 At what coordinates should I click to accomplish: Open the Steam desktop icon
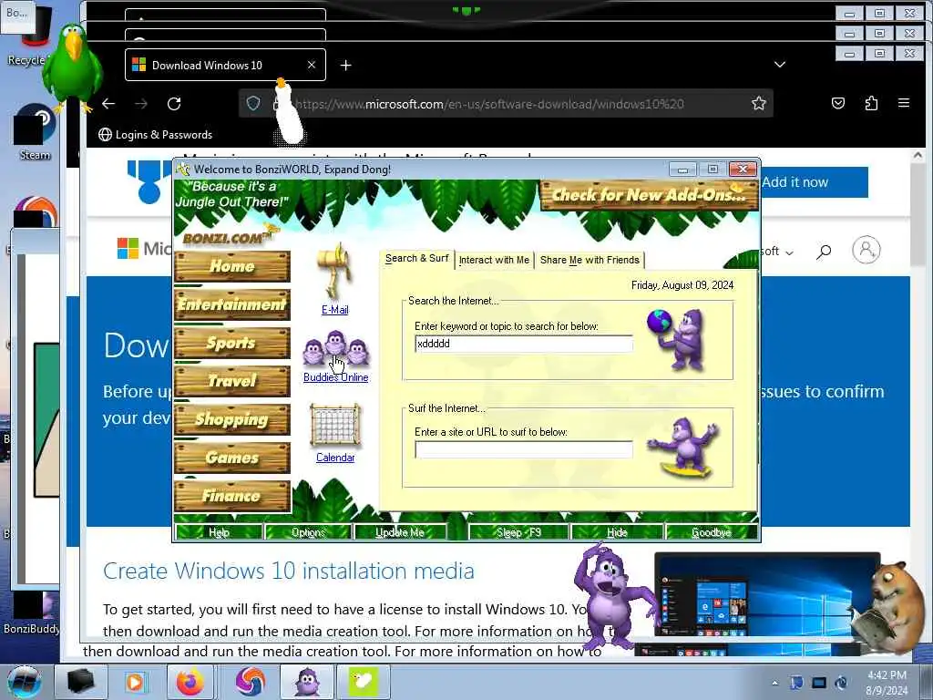tap(35, 132)
